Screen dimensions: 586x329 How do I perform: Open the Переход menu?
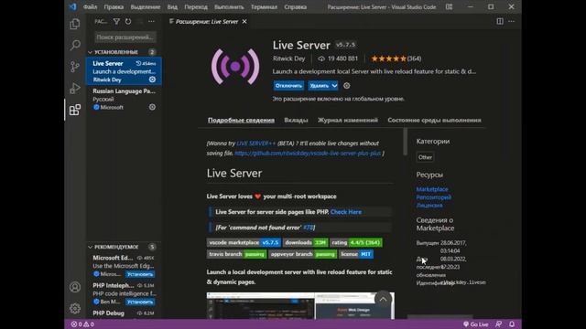pyautogui.click(x=196, y=6)
